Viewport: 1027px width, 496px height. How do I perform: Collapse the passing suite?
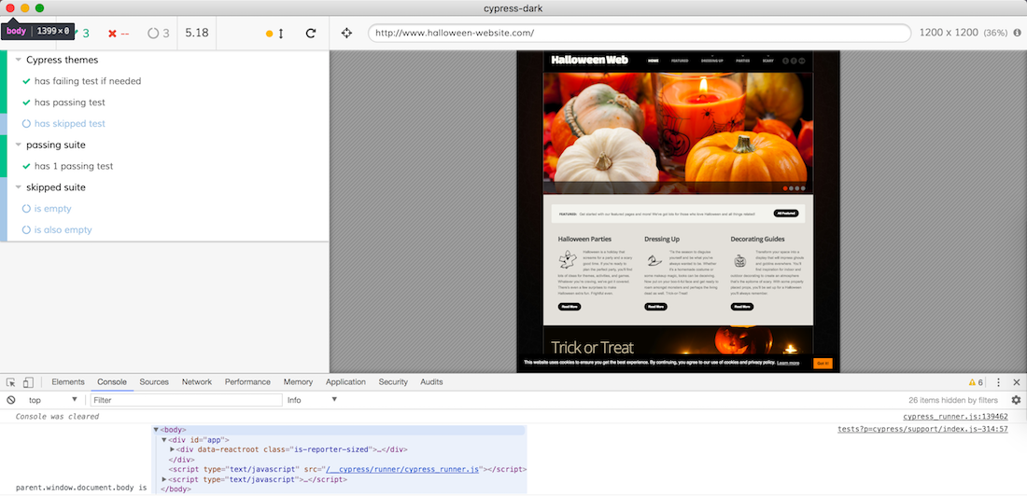[x=18, y=145]
